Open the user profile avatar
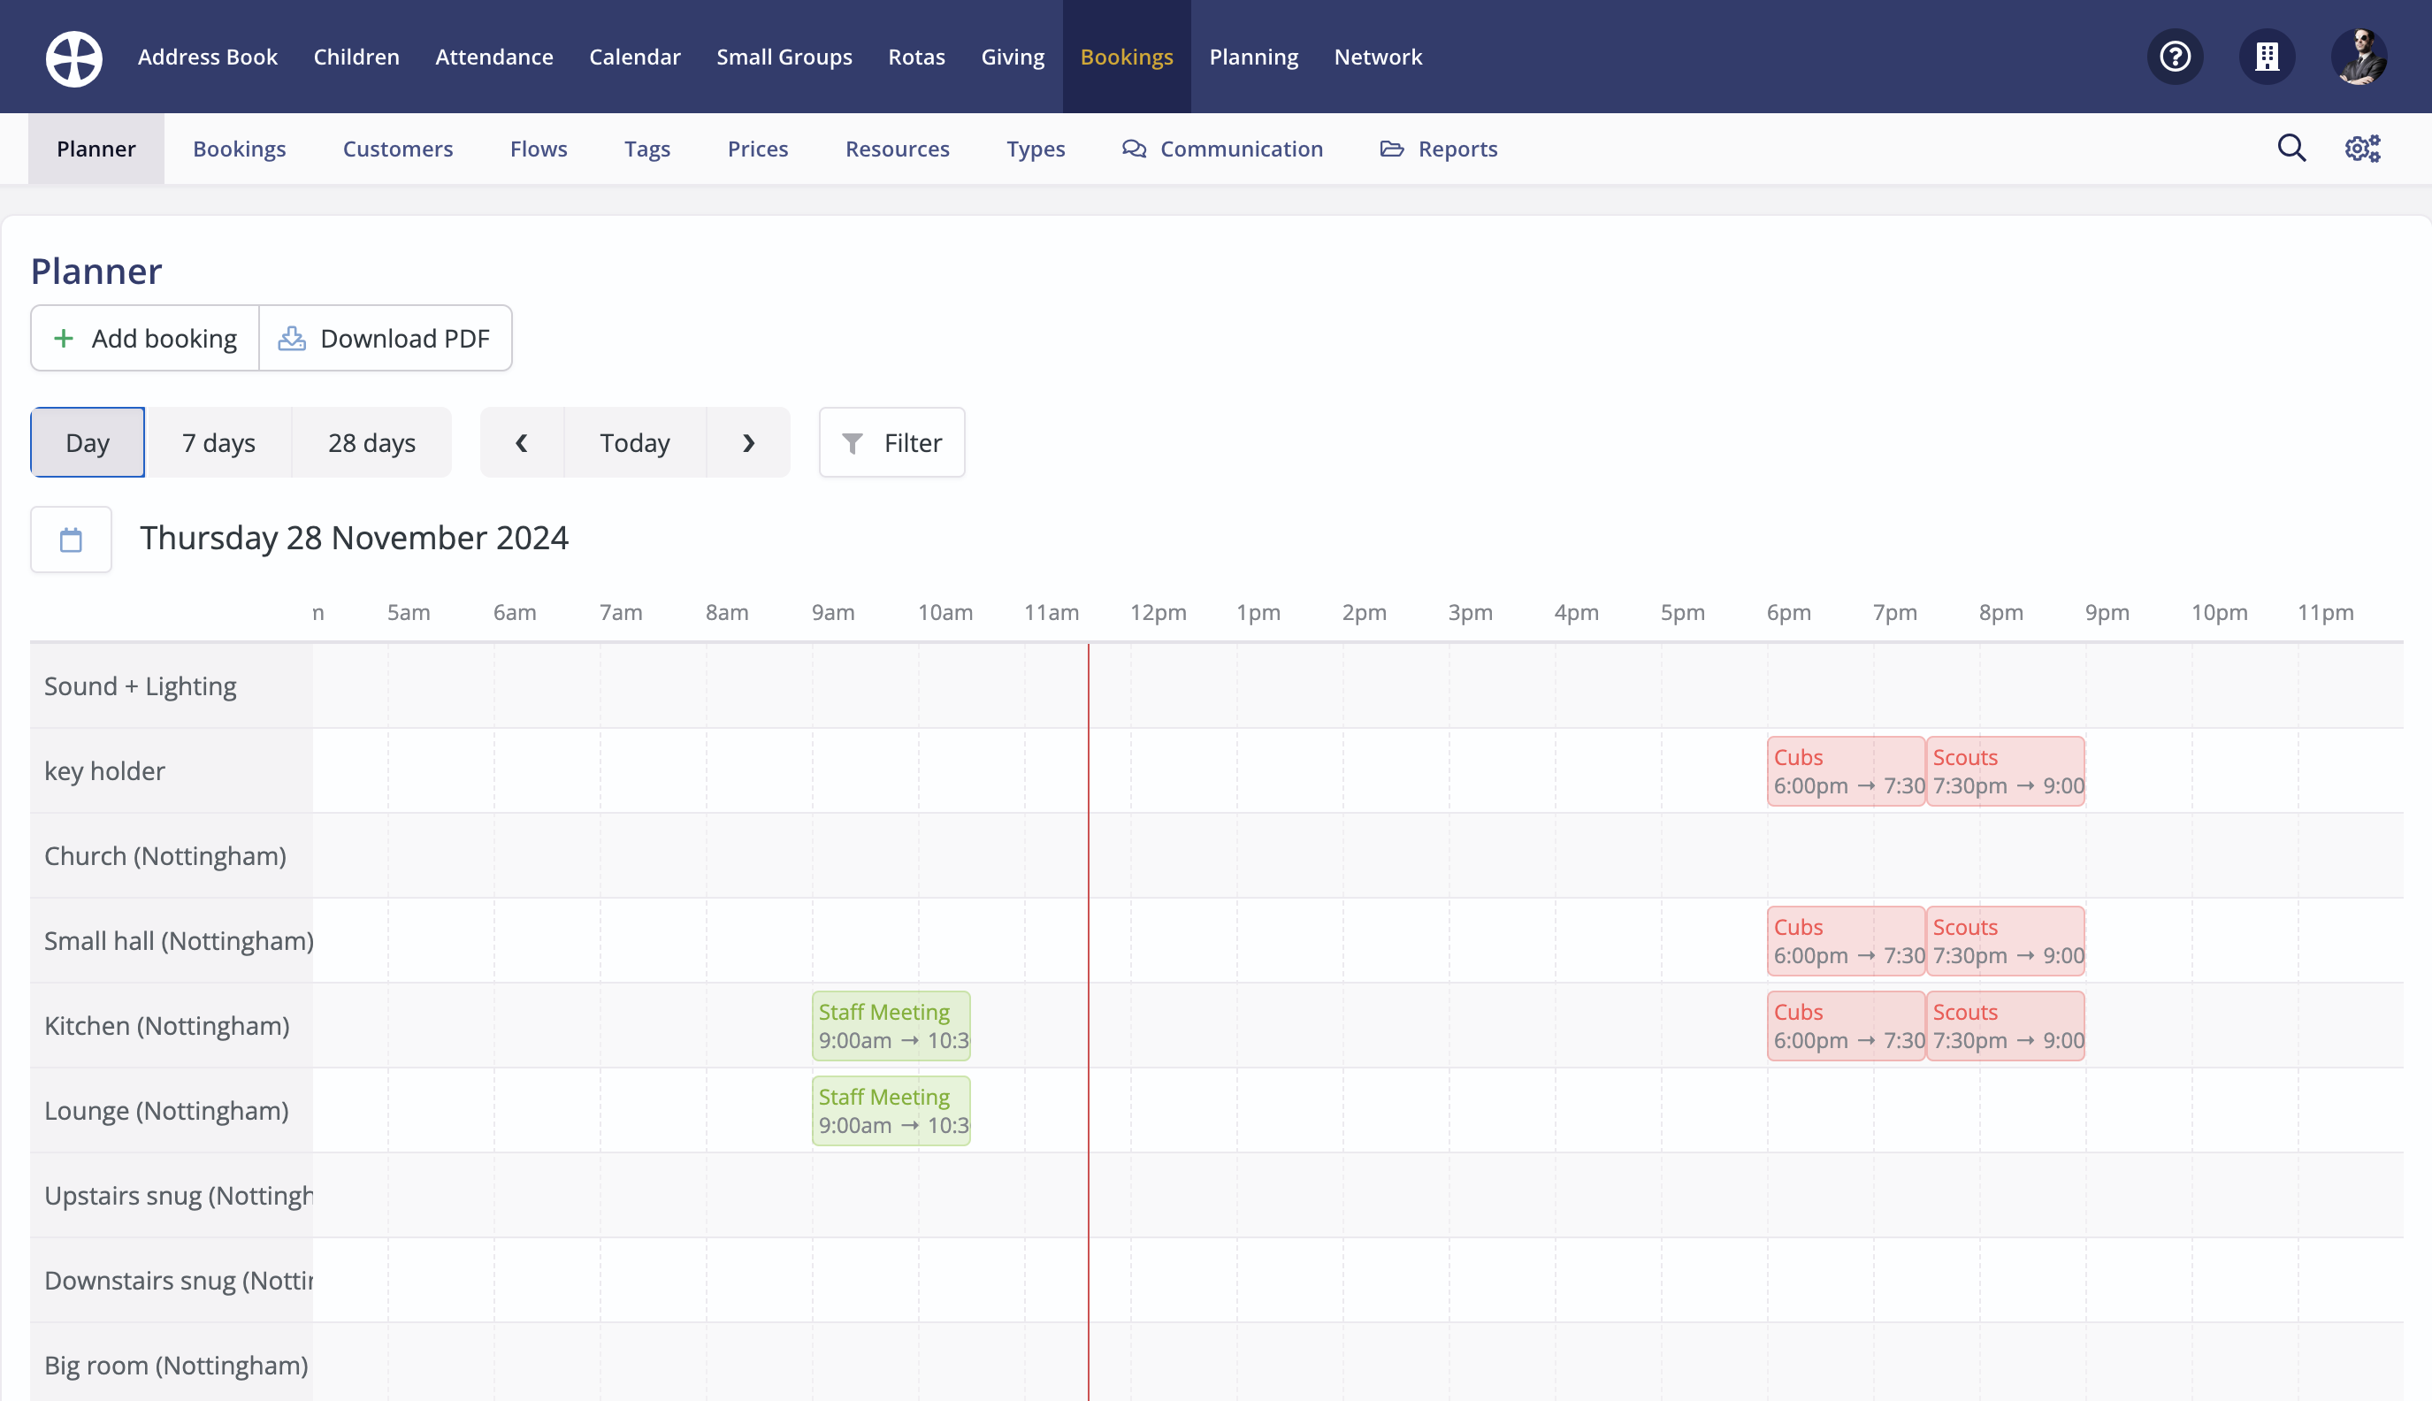Image resolution: width=2432 pixels, height=1401 pixels. [2358, 57]
